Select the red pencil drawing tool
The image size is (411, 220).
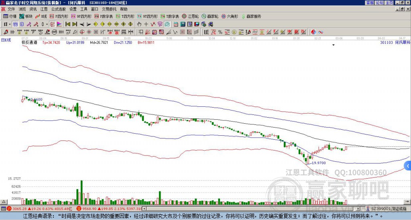5,32
